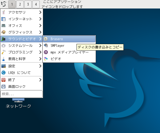Click the アクセサリ category icon
This screenshot has height=133, width=160.
pos(3,12)
